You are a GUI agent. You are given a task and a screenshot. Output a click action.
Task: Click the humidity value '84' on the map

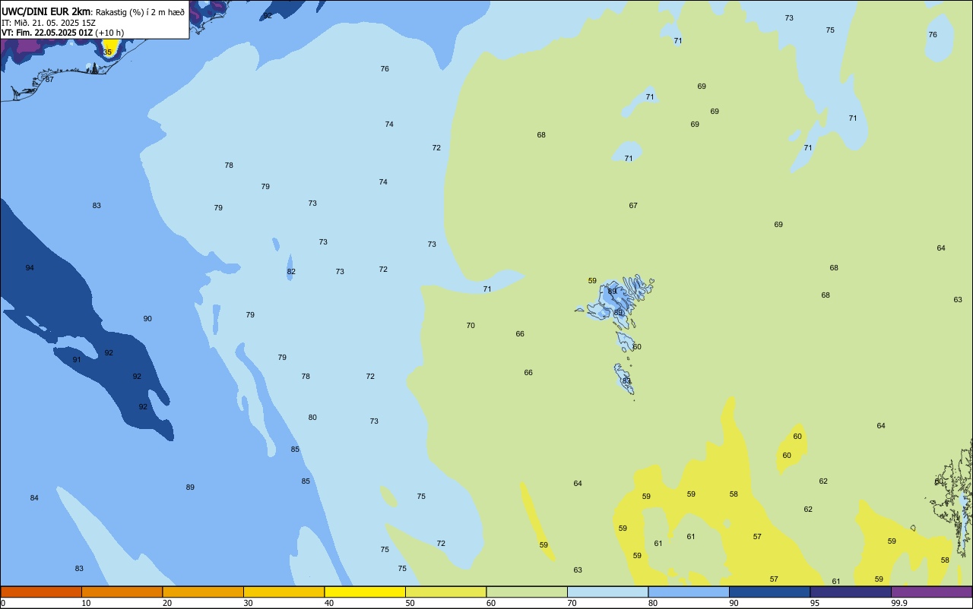click(x=34, y=498)
